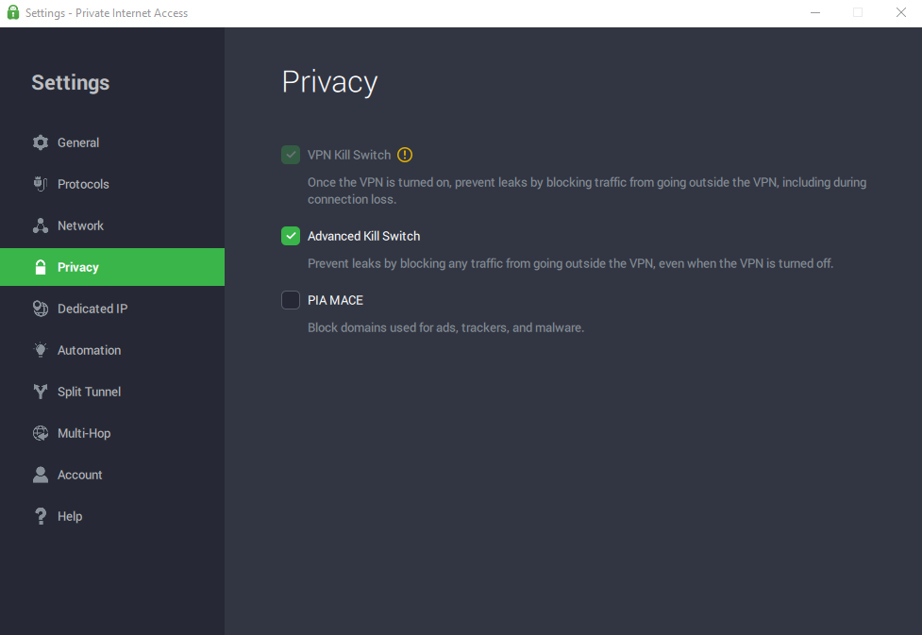Open the Account label
The width and height of the screenshot is (922, 635).
[x=80, y=475]
